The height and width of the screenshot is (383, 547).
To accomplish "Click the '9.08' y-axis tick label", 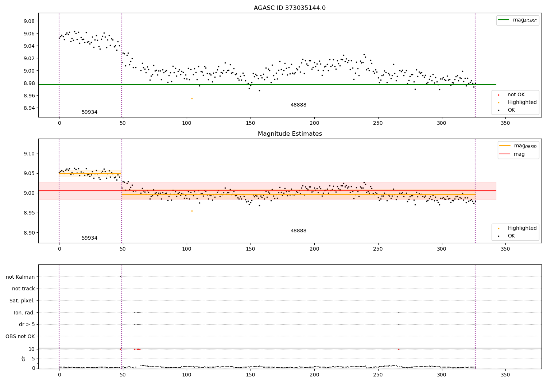I will (x=29, y=21).
